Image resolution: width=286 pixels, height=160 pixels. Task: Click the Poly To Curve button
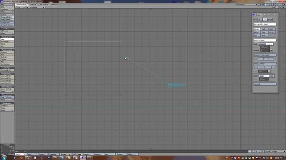click(7, 97)
